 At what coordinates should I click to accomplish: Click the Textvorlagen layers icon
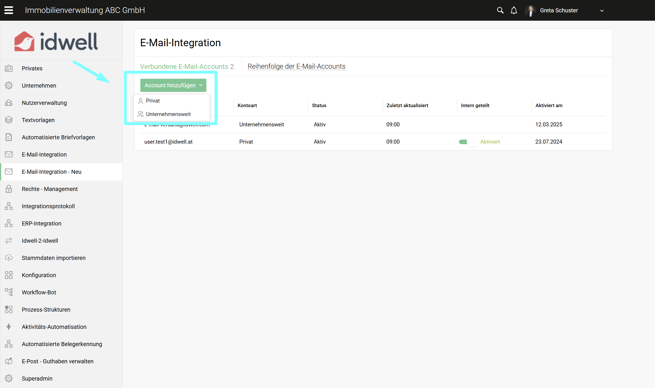click(9, 120)
